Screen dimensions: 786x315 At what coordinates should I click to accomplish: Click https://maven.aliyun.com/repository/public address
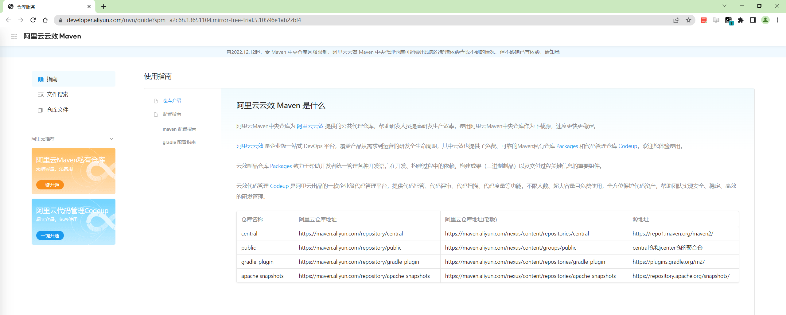(x=350, y=248)
